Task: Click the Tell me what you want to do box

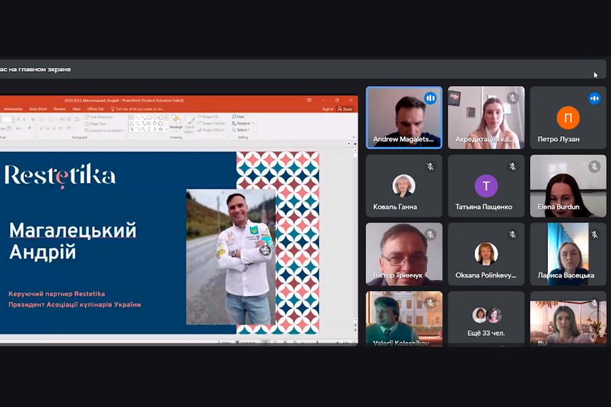Action: point(138,109)
